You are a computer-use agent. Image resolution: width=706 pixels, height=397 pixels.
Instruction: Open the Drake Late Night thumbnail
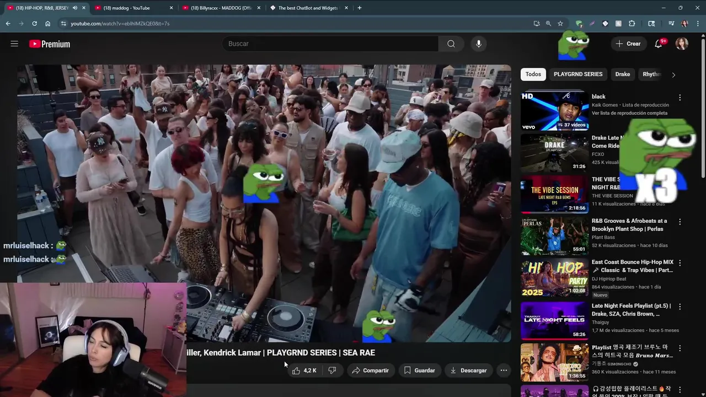(554, 153)
